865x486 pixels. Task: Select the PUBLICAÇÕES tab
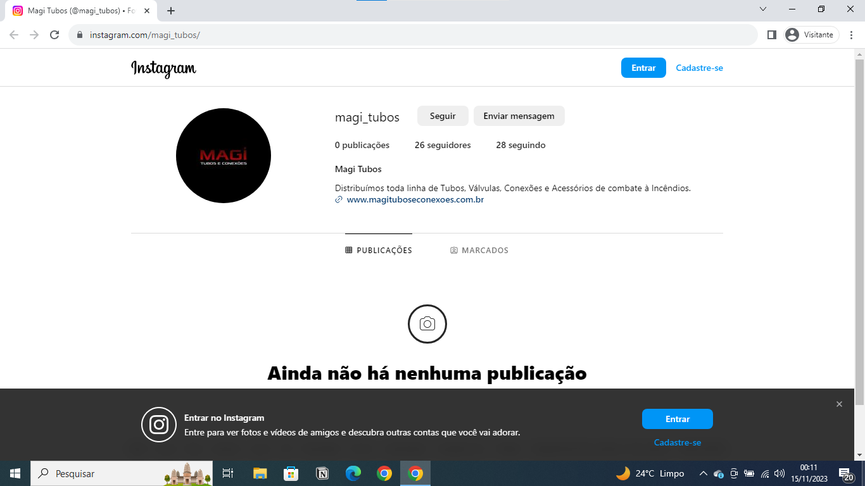coord(379,250)
